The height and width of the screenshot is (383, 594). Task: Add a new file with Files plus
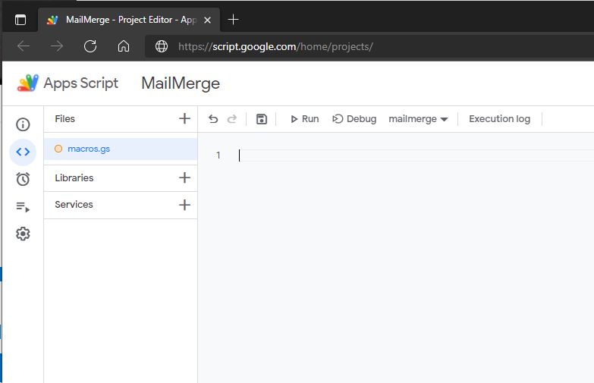(184, 118)
